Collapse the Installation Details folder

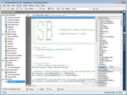pyautogui.click(x=3, y=34)
